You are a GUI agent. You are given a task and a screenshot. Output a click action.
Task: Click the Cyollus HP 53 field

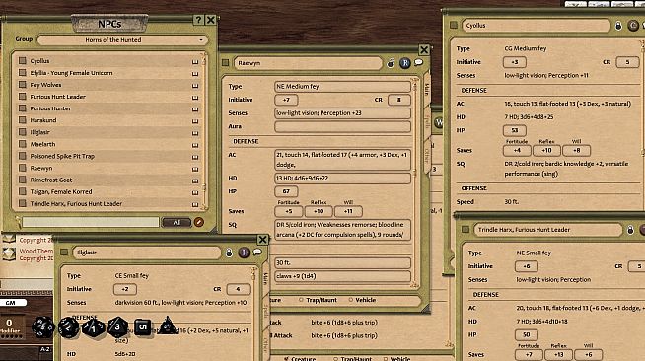tap(515, 131)
